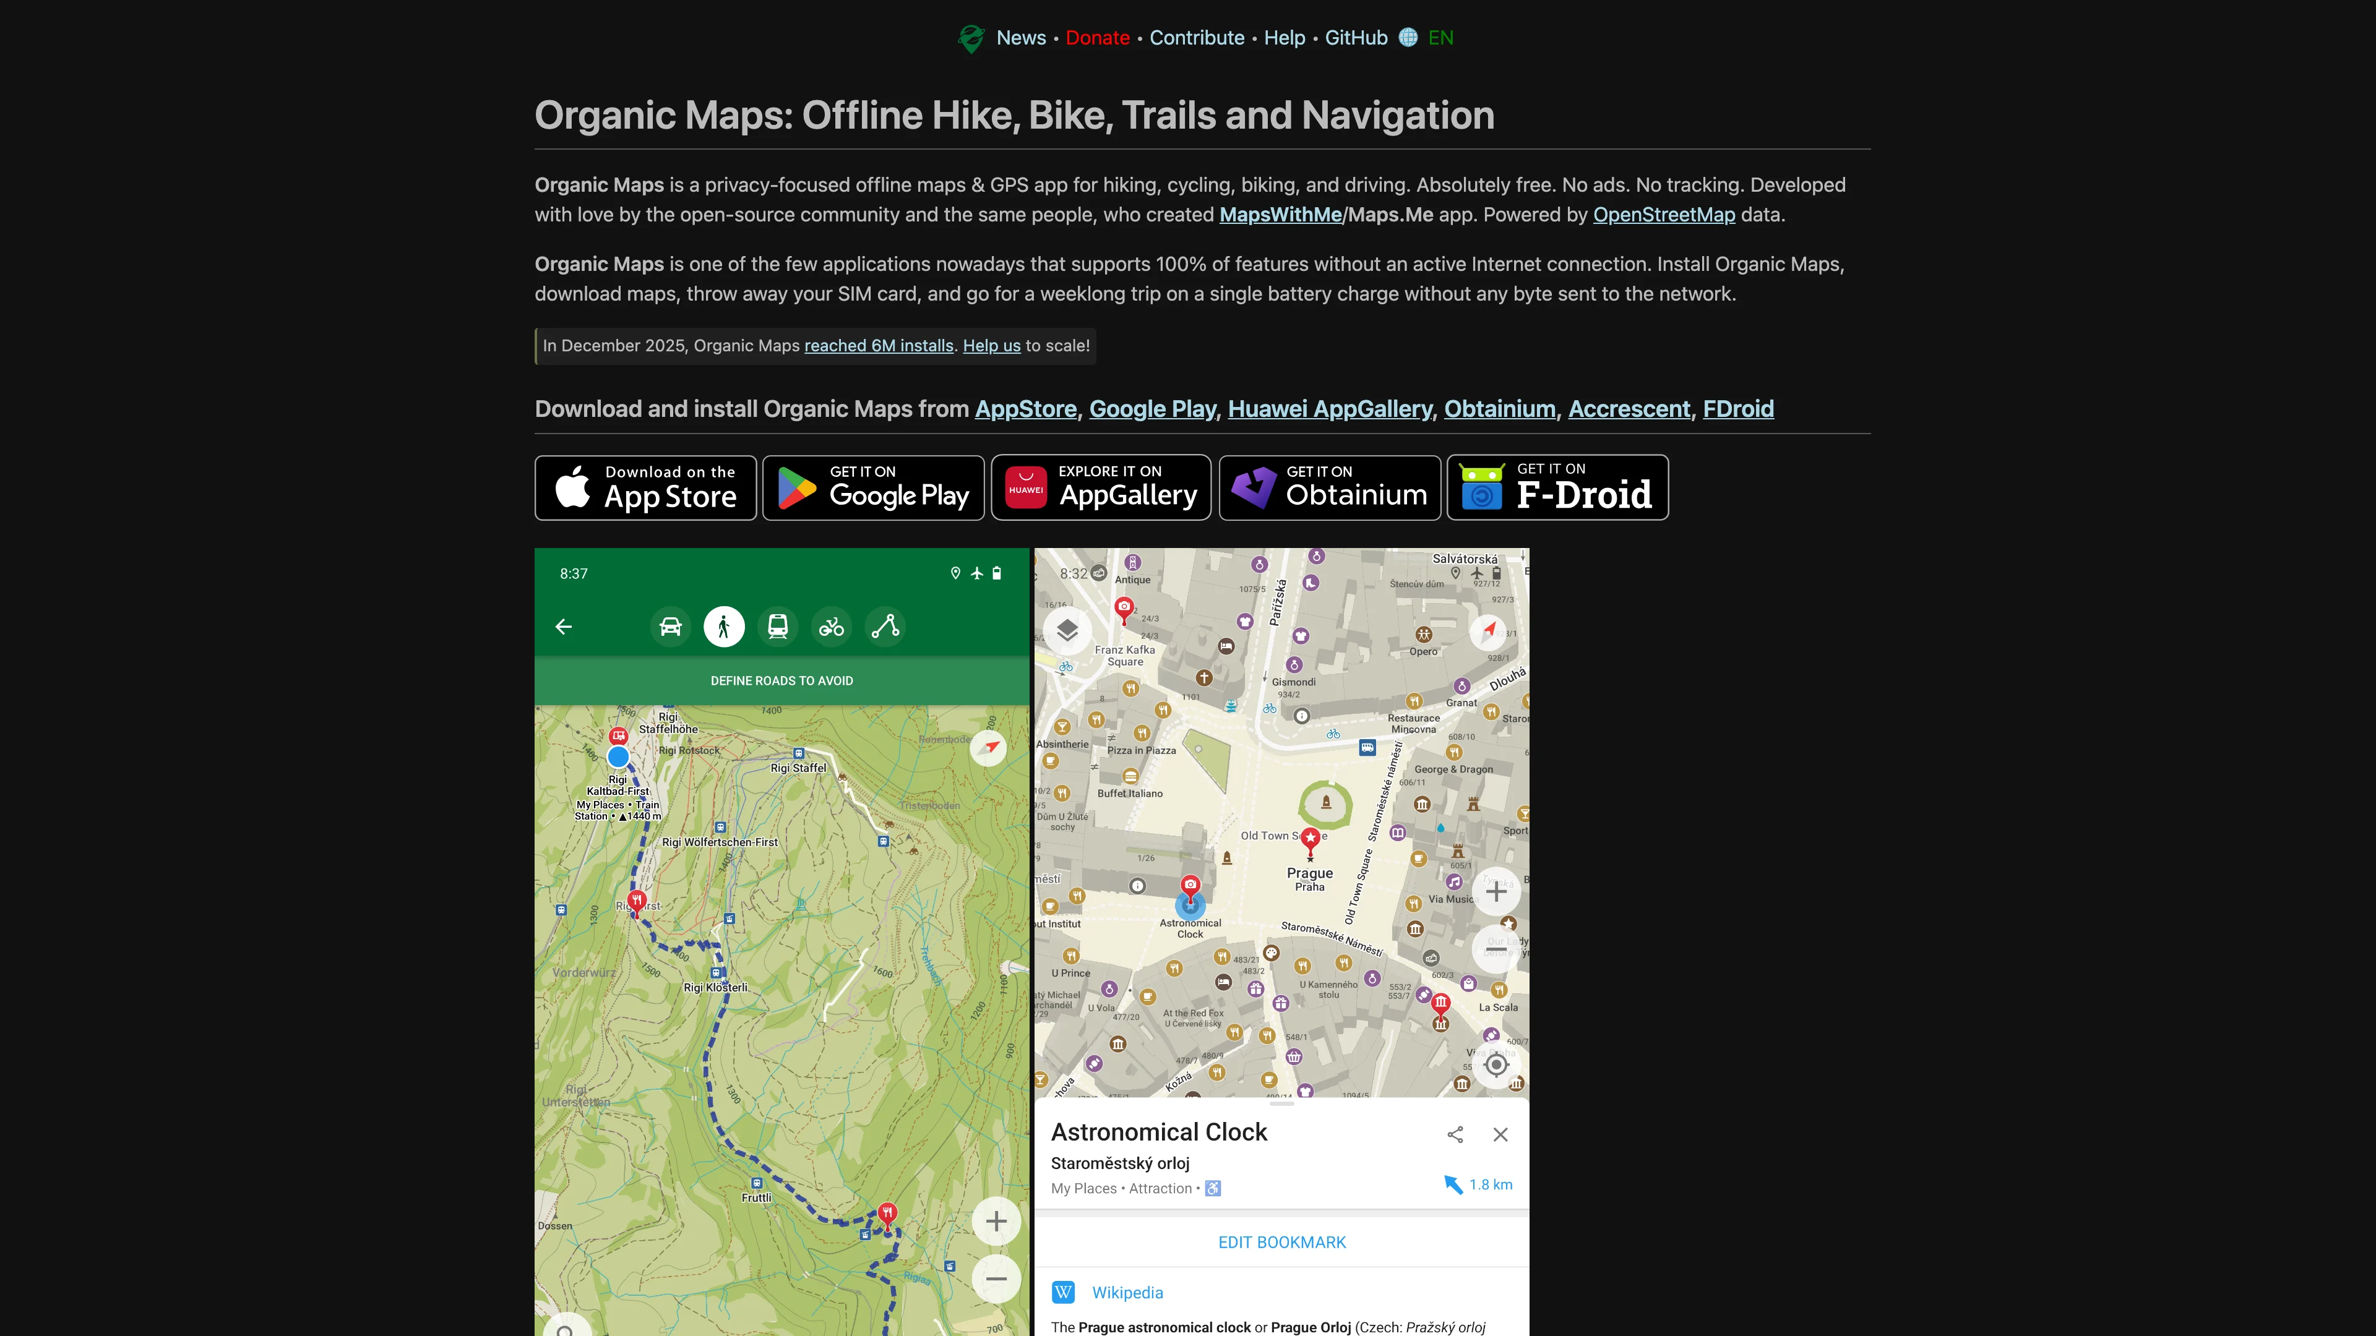Click the compass arrow on Prague map

point(1489,632)
